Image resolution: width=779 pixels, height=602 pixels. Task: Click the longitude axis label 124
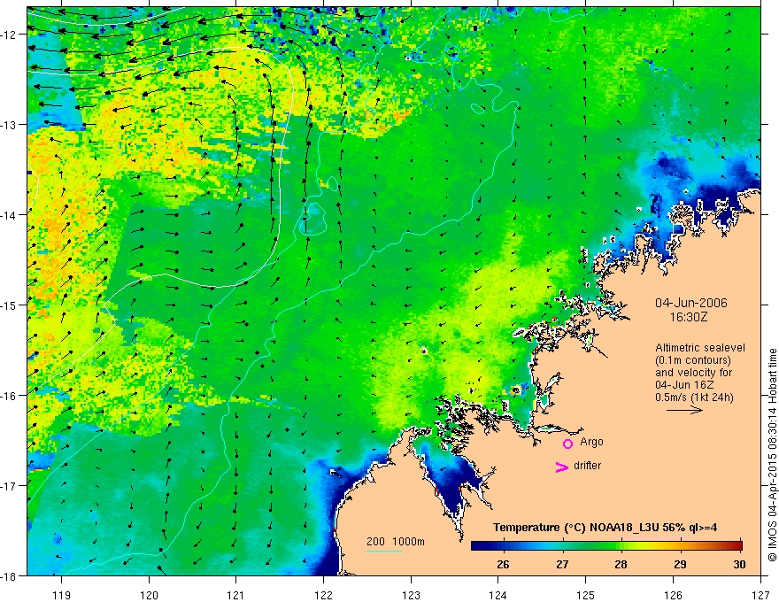click(x=498, y=595)
